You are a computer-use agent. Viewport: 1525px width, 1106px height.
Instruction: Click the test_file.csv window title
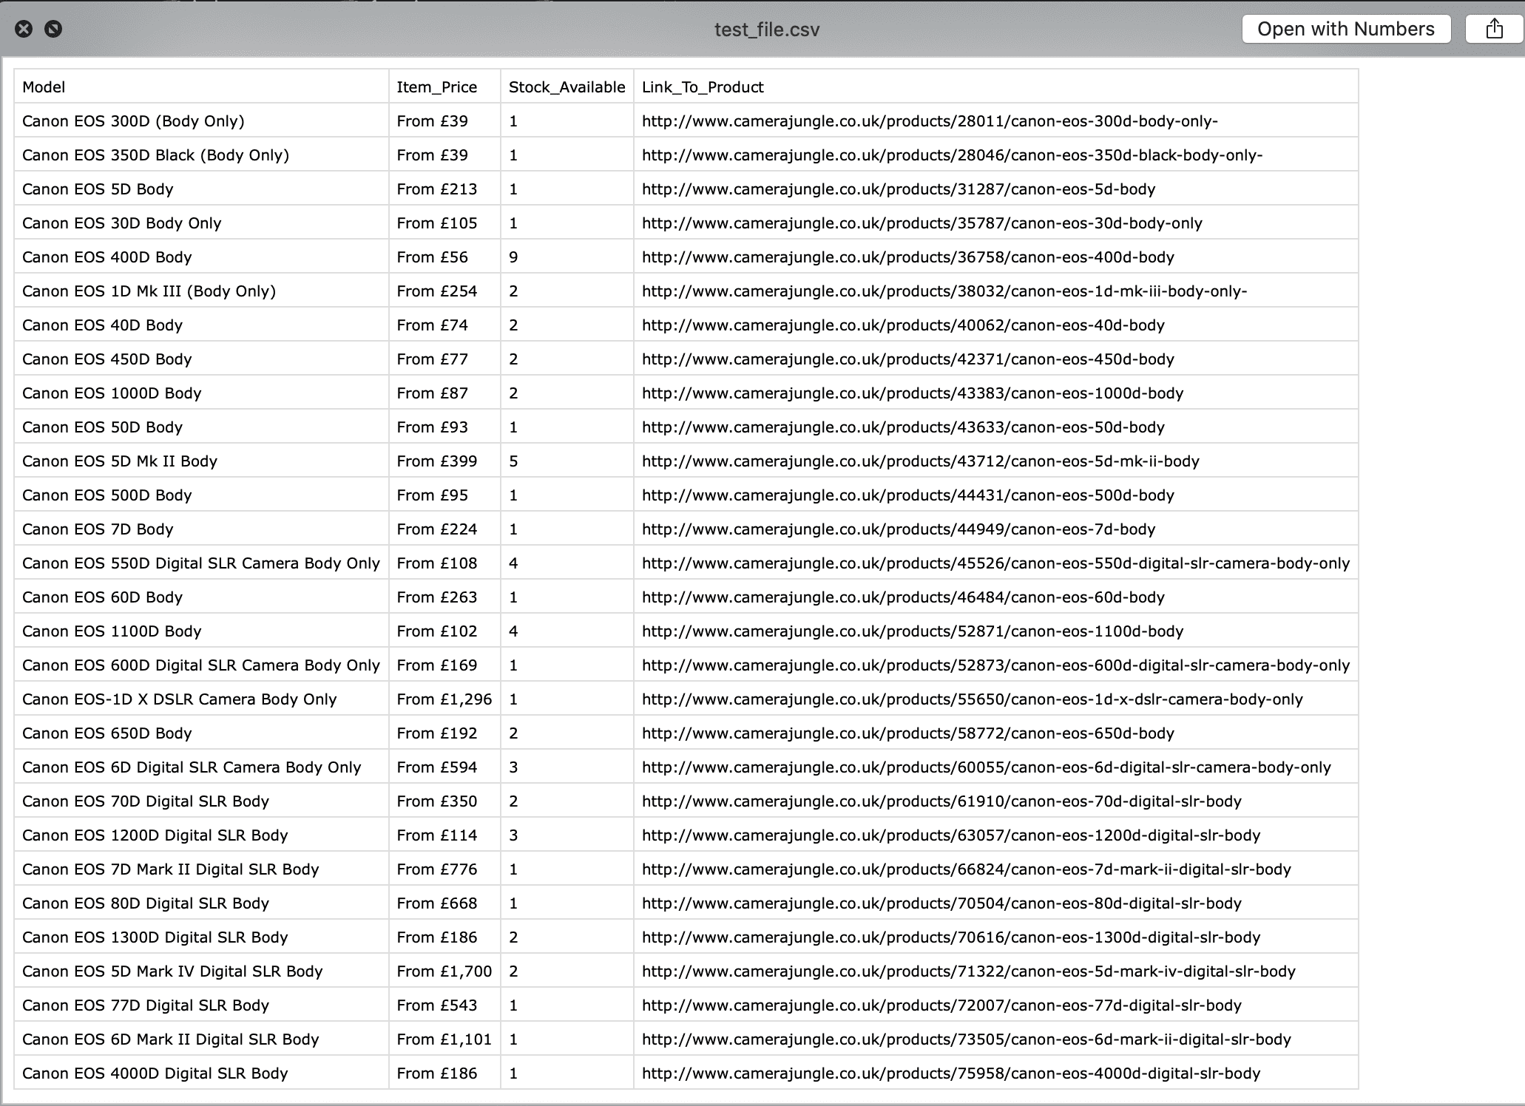point(766,30)
